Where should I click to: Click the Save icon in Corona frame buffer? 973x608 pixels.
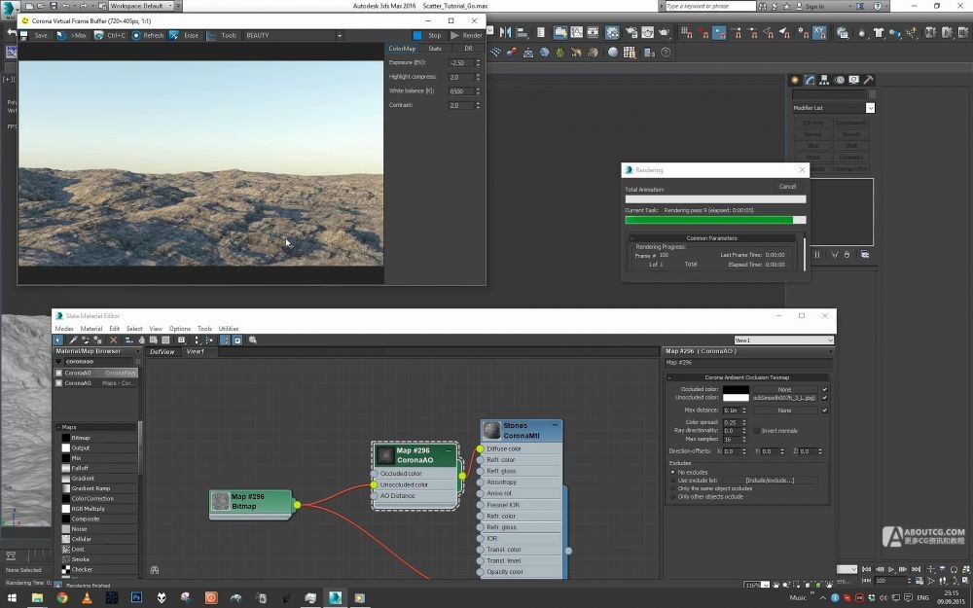tap(24, 35)
